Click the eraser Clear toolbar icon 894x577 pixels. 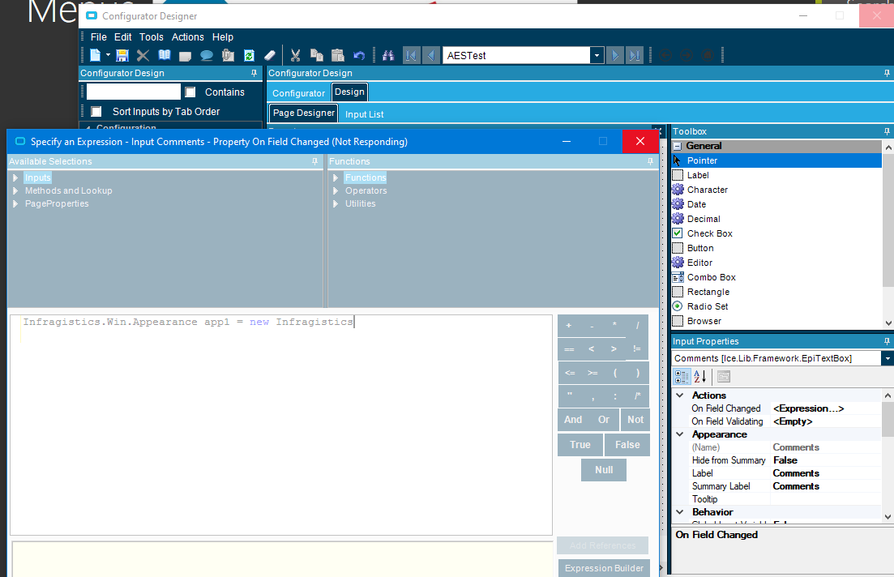[x=270, y=55]
